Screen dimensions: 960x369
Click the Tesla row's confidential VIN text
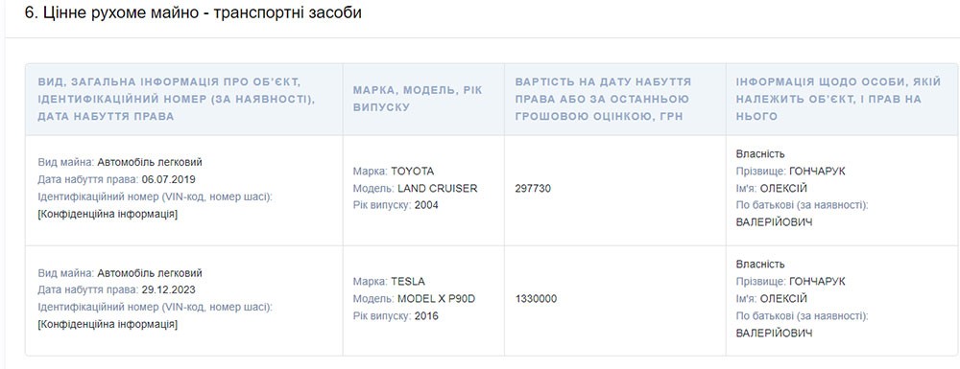pos(108,324)
